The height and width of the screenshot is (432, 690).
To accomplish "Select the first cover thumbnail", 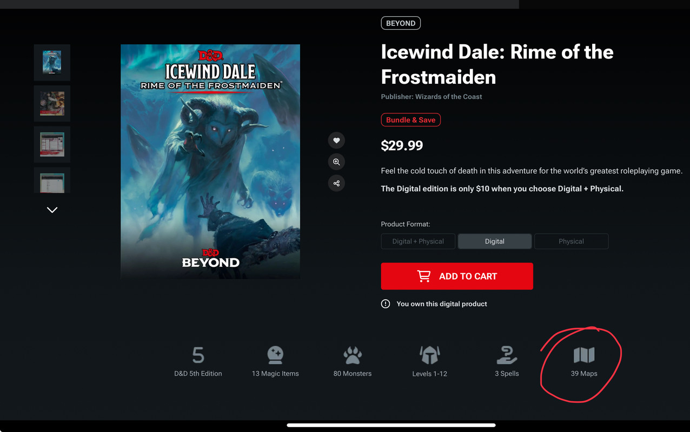I will click(52, 63).
